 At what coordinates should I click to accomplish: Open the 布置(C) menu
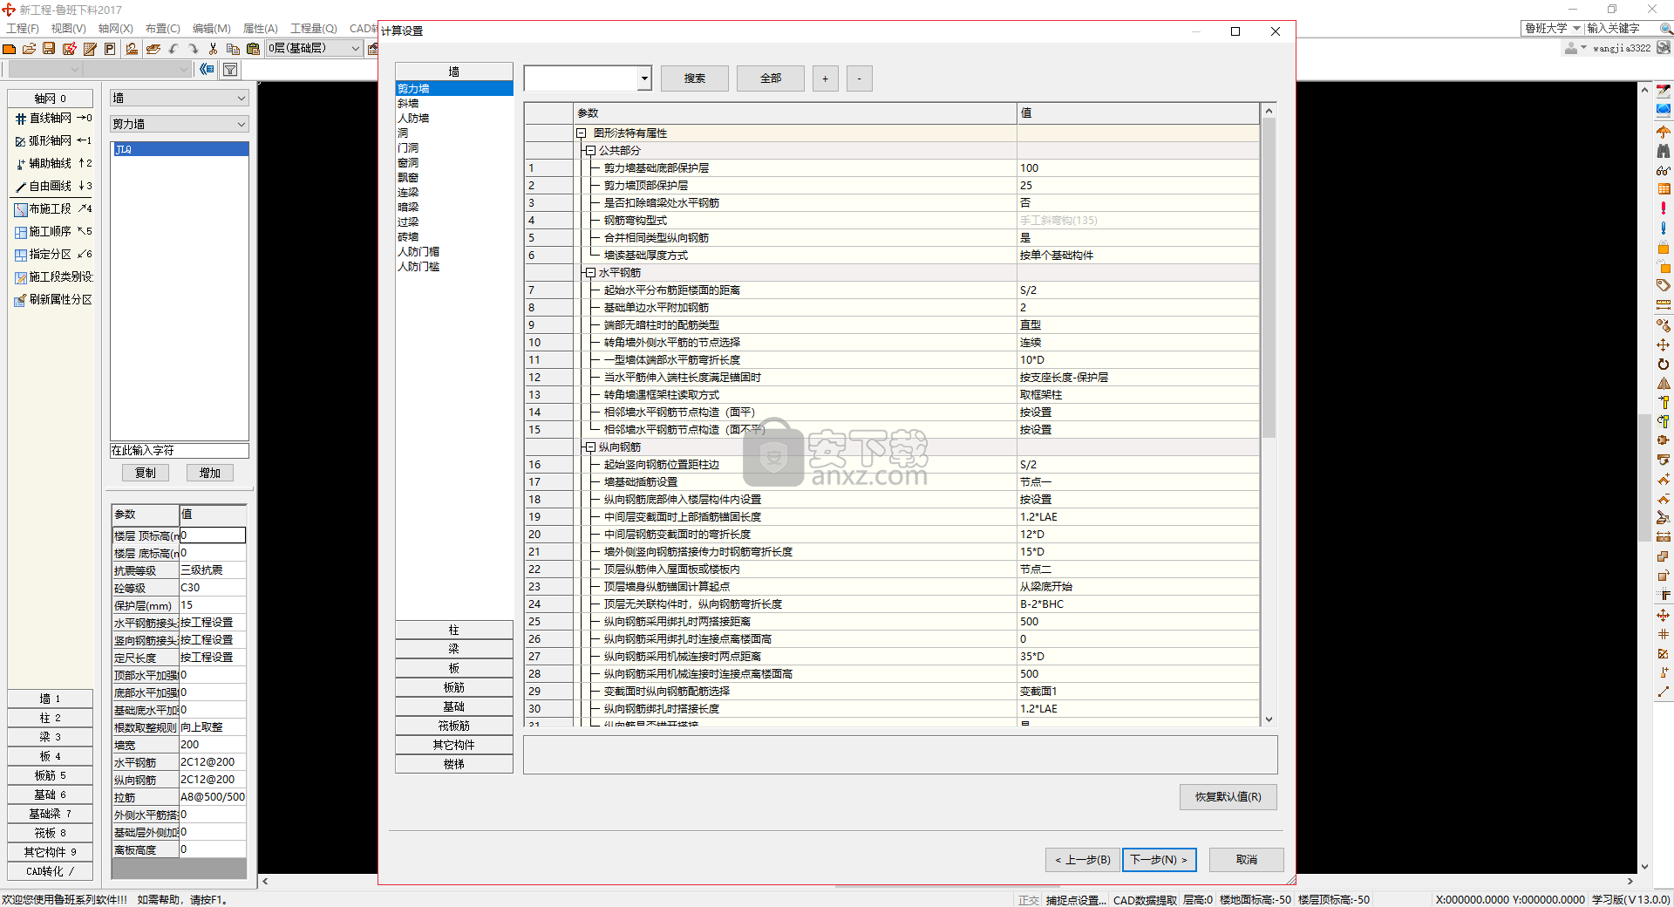tap(162, 29)
